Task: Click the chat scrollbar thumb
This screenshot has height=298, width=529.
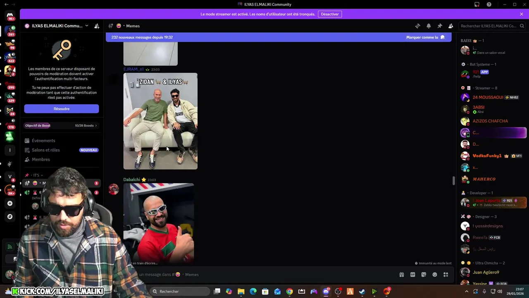Action: (x=453, y=181)
